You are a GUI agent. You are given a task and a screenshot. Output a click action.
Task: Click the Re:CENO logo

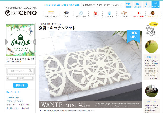click(21, 13)
